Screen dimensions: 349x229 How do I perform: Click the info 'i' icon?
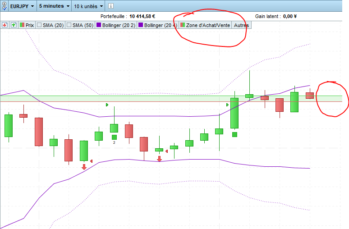[110, 6]
